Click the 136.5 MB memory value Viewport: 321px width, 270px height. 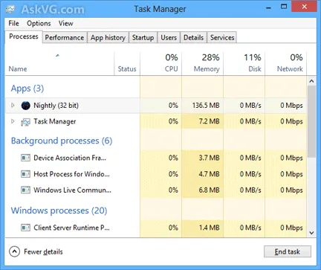point(206,106)
